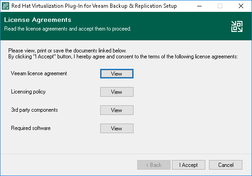Click the 'Read the license agreements' subtitle
This screenshot has height=176, width=252.
point(68,29)
